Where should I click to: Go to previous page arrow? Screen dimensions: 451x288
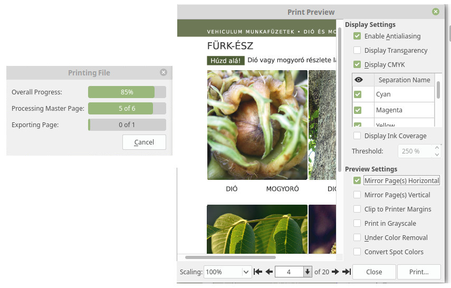[269, 272]
